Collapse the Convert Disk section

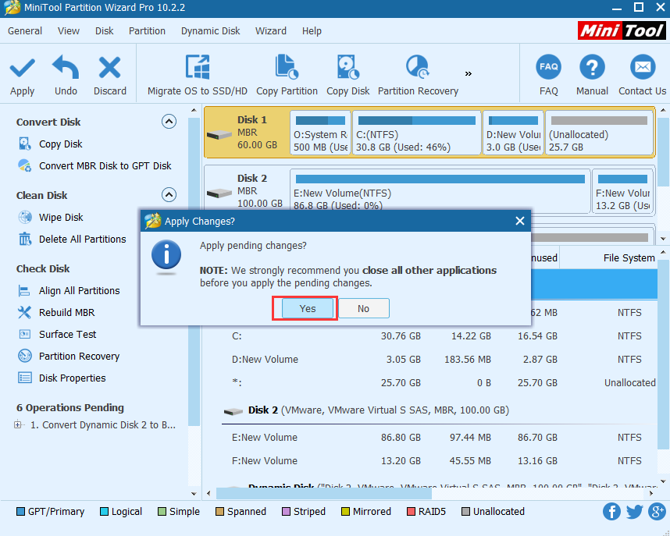169,122
